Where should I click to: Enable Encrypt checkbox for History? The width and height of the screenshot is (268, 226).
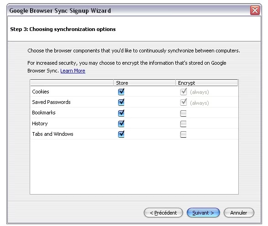tap(183, 124)
